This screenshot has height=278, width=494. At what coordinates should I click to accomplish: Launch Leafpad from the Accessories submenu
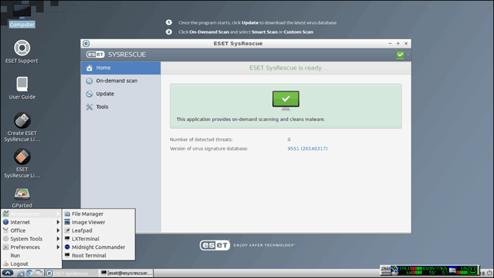click(99, 231)
